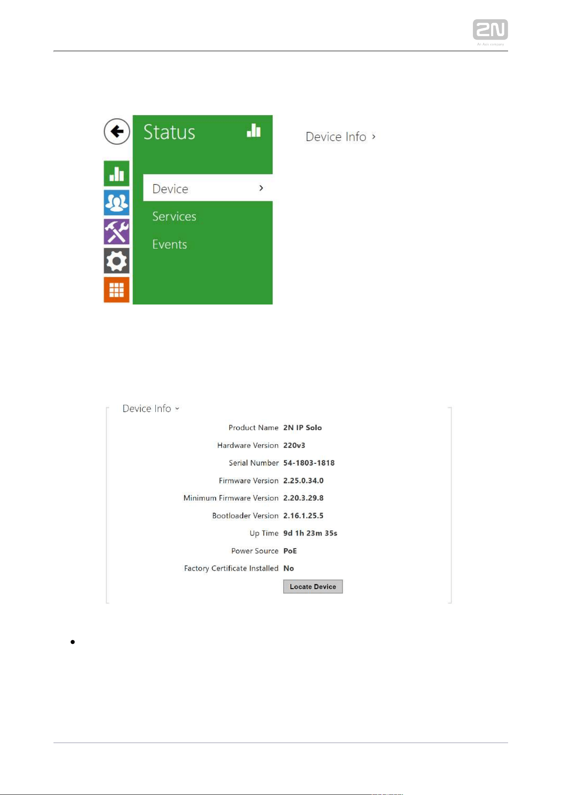Click the back arrow icon
Image resolution: width=562 pixels, height=795 pixels.
tap(117, 131)
